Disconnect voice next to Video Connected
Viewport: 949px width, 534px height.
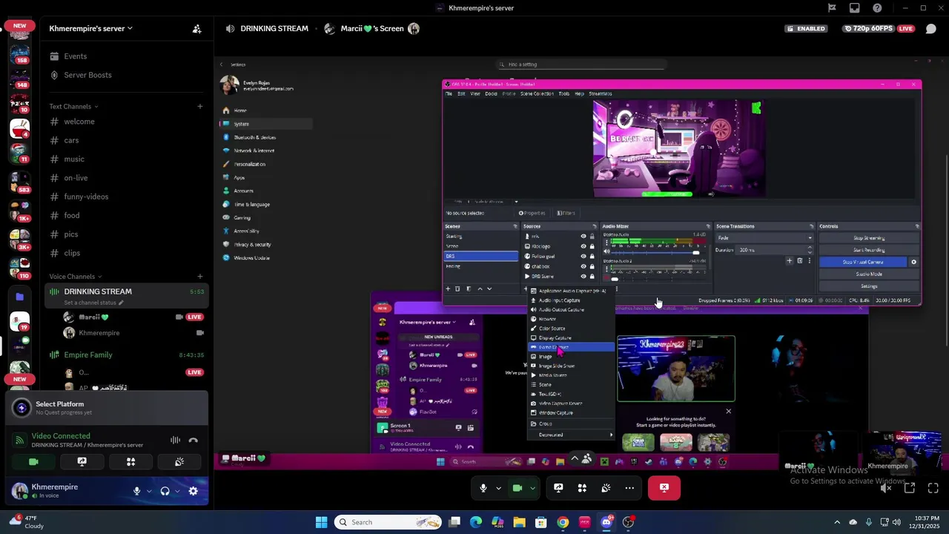194,440
